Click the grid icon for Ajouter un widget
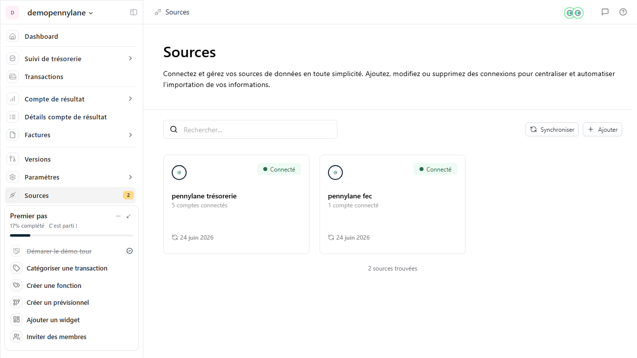637x358 pixels. pyautogui.click(x=16, y=320)
